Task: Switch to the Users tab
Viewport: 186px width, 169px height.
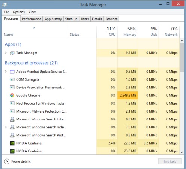Action: point(85,19)
